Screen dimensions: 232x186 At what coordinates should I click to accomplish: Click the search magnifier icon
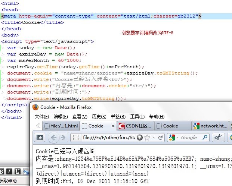point(204,138)
